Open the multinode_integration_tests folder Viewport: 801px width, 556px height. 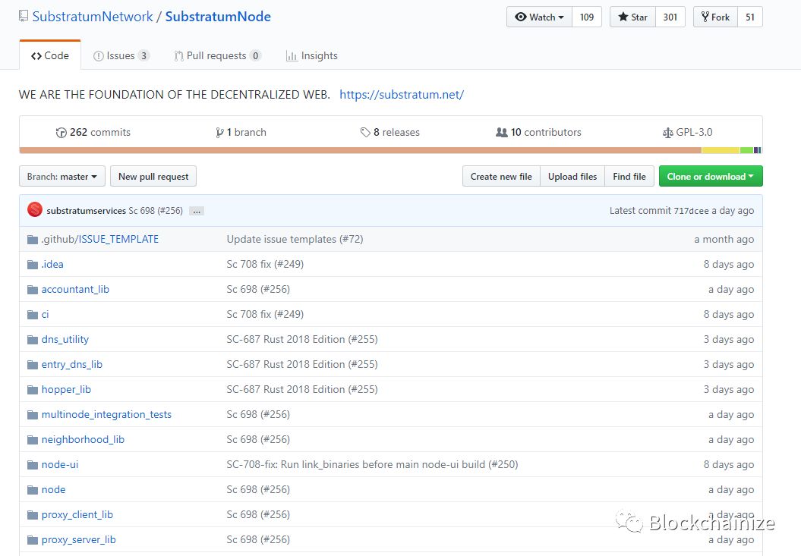click(x=106, y=414)
